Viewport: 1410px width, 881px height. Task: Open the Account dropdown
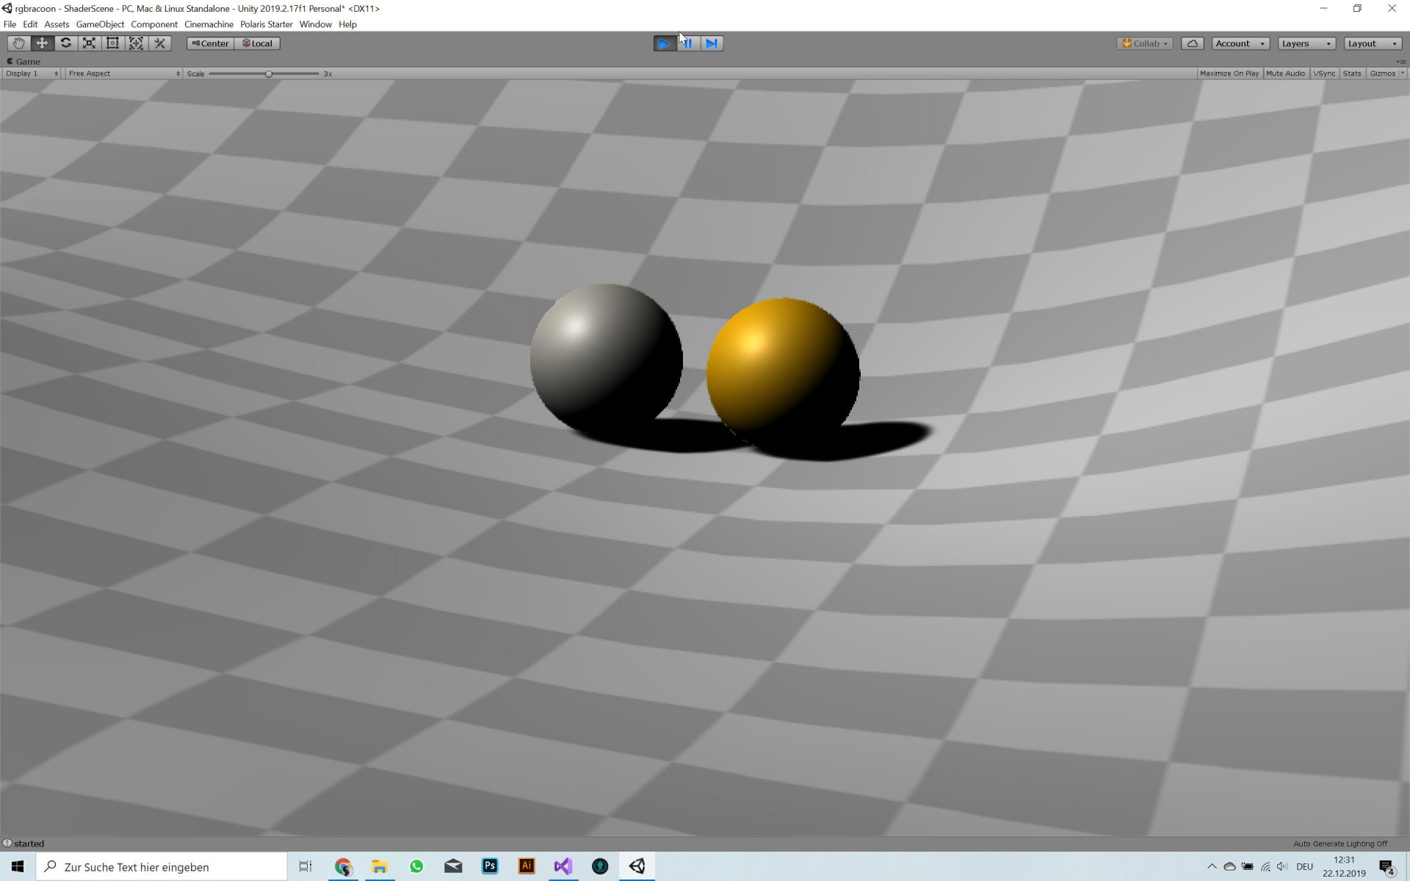pyautogui.click(x=1240, y=43)
